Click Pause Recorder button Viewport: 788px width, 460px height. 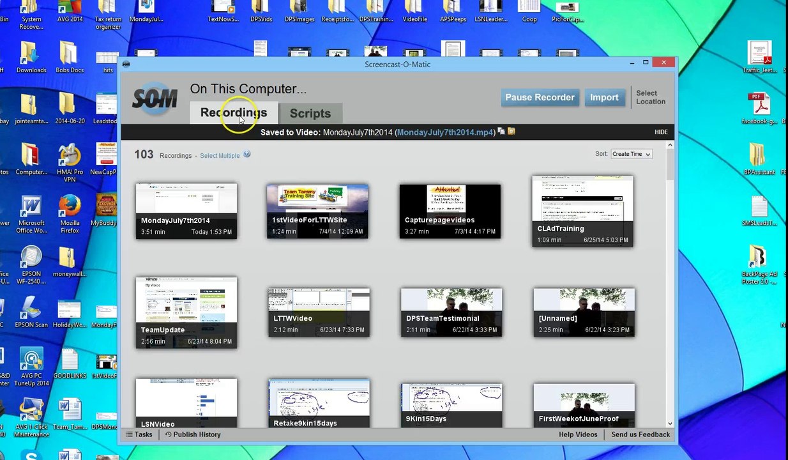pyautogui.click(x=540, y=97)
